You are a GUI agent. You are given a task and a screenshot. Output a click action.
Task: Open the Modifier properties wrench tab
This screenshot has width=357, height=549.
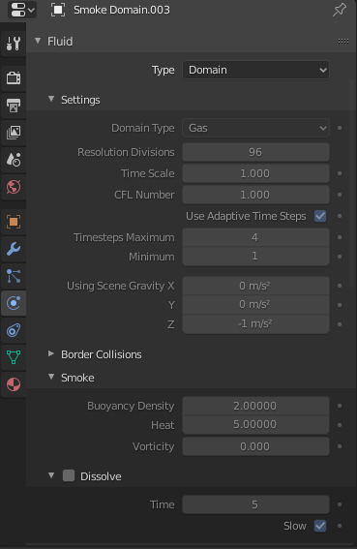[14, 249]
